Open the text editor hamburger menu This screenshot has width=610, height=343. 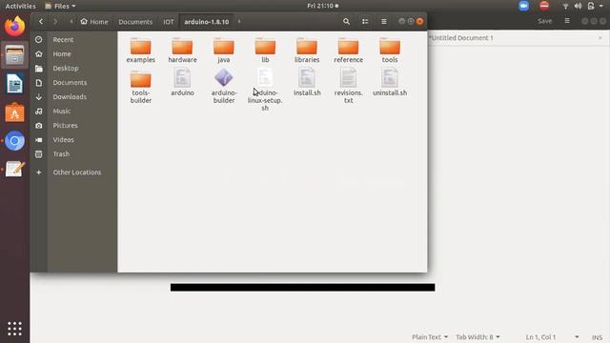pos(567,21)
